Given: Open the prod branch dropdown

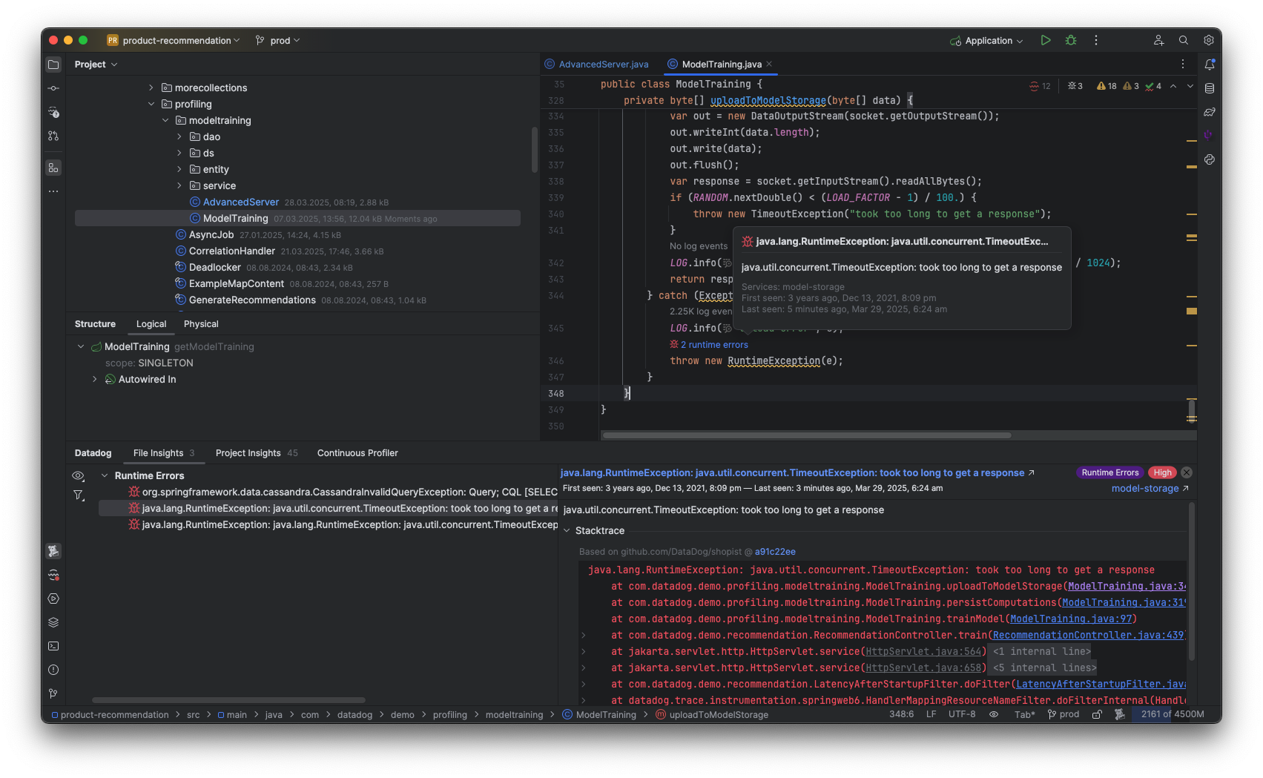Looking at the screenshot, I should pos(277,40).
